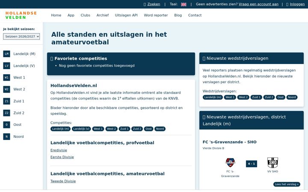This screenshot has height=192, width=308.
Task: Click Noord pill under Wedstrijdverslagen
Action: point(292,97)
